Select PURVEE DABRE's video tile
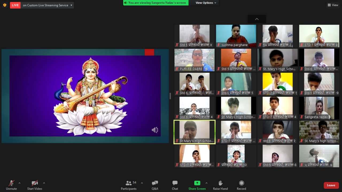Viewport: 342px width, 192px height. tap(195, 60)
